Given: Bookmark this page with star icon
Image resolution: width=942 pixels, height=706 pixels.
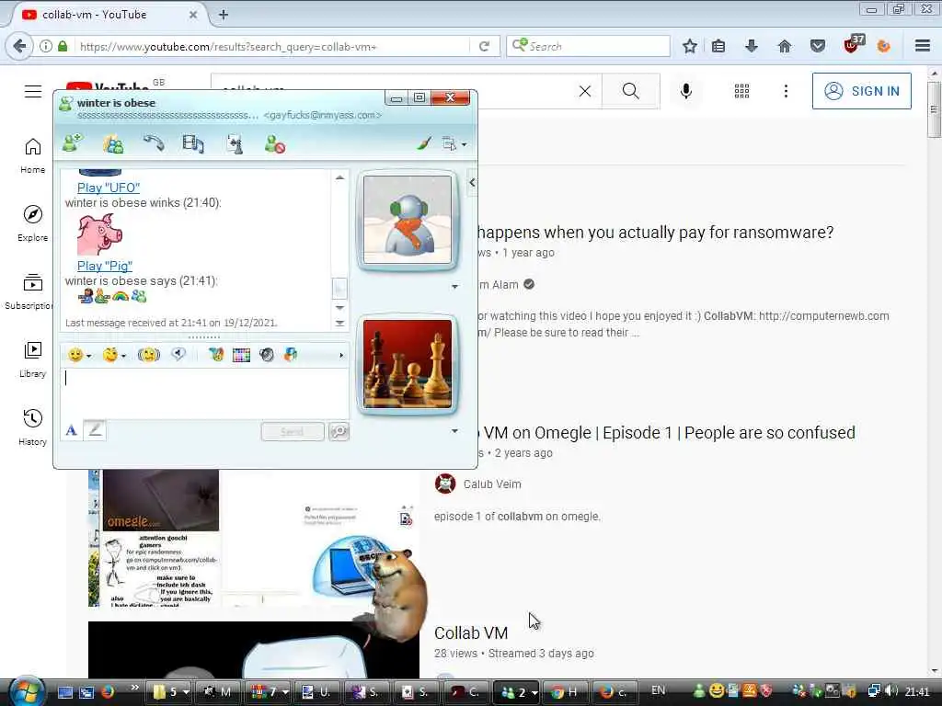Looking at the screenshot, I should [x=690, y=46].
